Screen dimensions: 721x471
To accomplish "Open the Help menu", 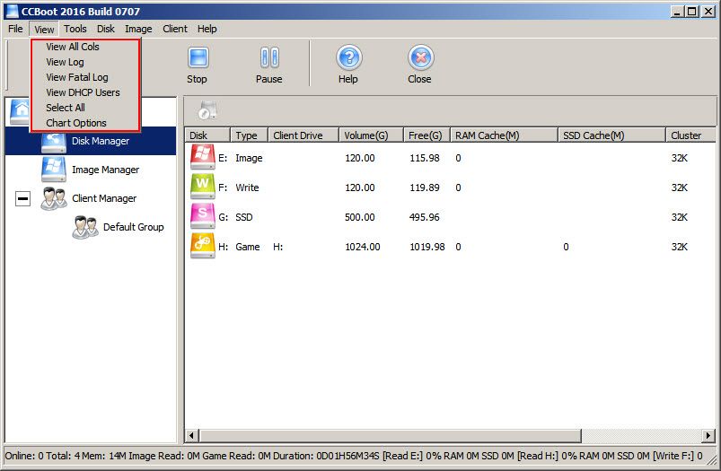I will [207, 29].
